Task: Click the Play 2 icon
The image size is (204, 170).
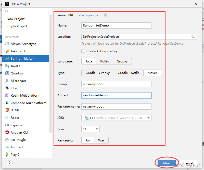Action: [x=7, y=154]
